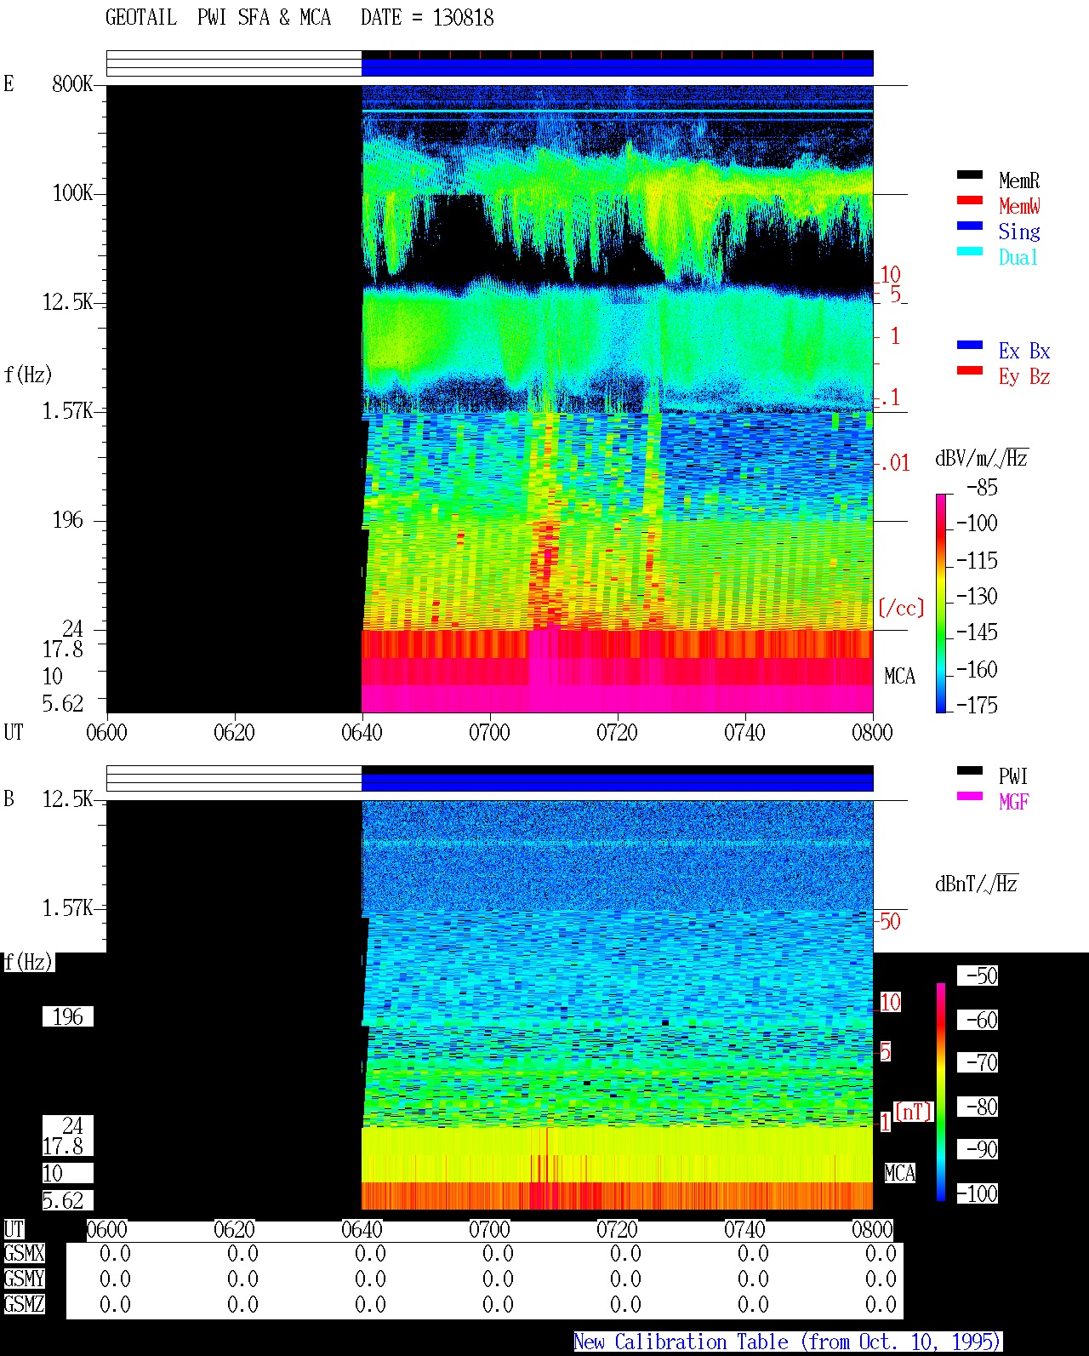Click the blue Ex Bx legend swatch
Image resolution: width=1089 pixels, height=1356 pixels.
(x=970, y=345)
